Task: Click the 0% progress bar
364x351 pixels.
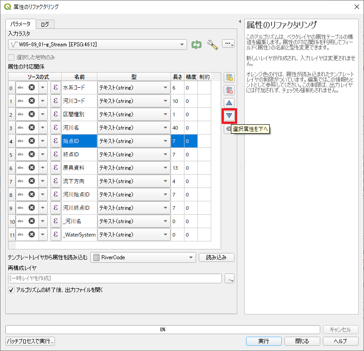Action: point(163,330)
